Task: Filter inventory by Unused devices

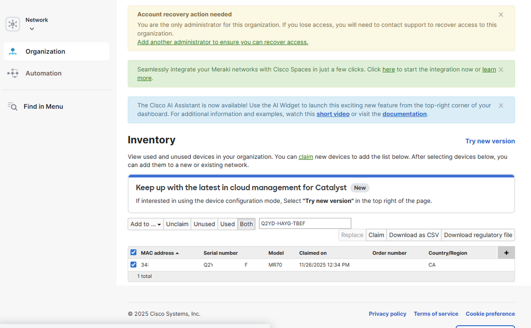Action: tap(204, 224)
